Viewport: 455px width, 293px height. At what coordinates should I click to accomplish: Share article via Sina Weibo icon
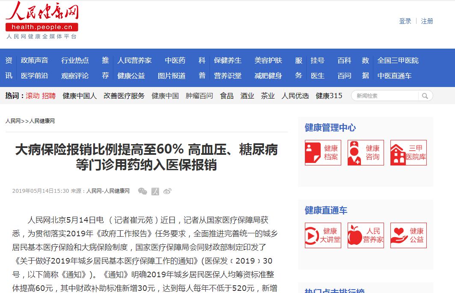point(167,191)
